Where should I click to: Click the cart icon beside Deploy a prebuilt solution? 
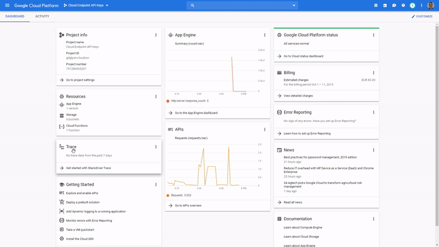(61, 202)
